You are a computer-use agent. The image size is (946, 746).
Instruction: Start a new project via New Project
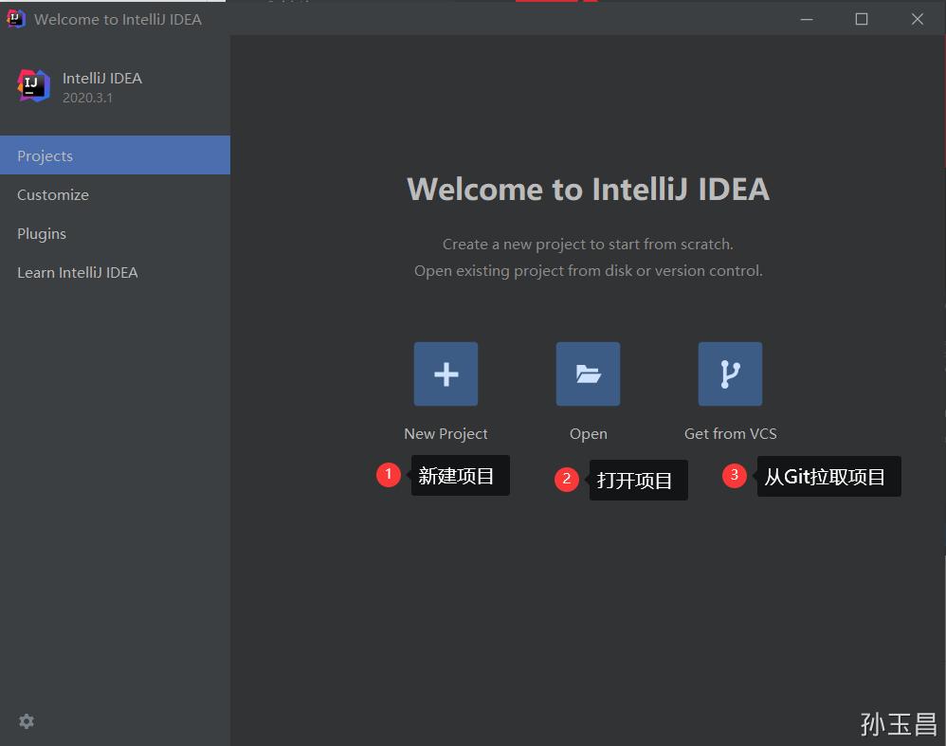(446, 433)
